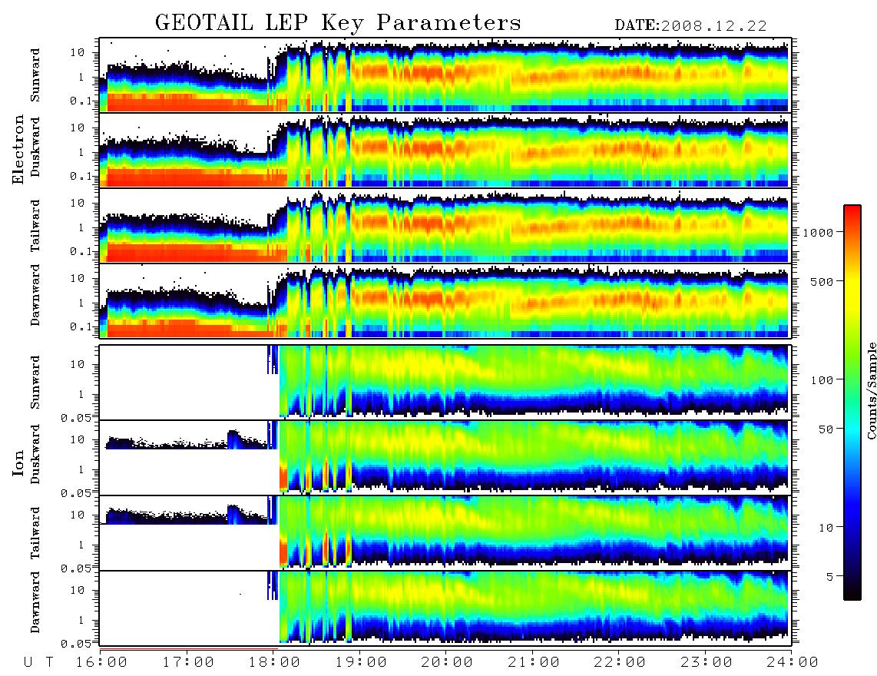The height and width of the screenshot is (676, 877).
Task: Click the Ion Dawnward panel label
Action: pyautogui.click(x=35, y=603)
